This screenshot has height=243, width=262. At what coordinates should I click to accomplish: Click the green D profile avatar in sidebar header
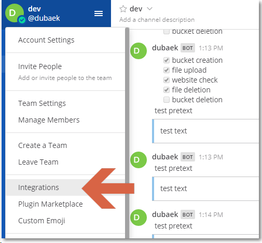[x=15, y=13]
